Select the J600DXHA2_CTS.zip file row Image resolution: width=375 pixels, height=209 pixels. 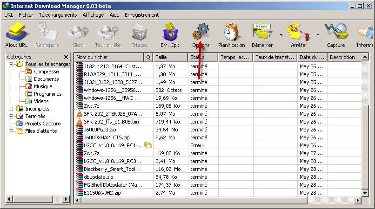tap(218, 137)
